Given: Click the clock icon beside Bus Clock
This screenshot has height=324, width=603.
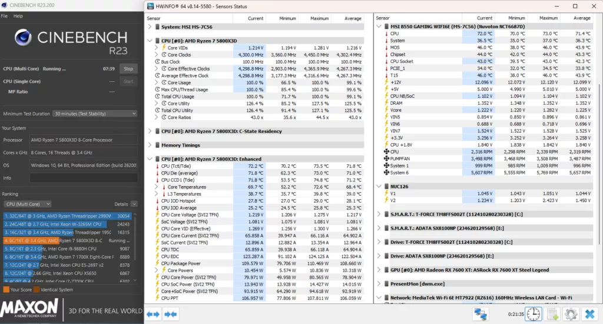Looking at the screenshot, I should 157,62.
